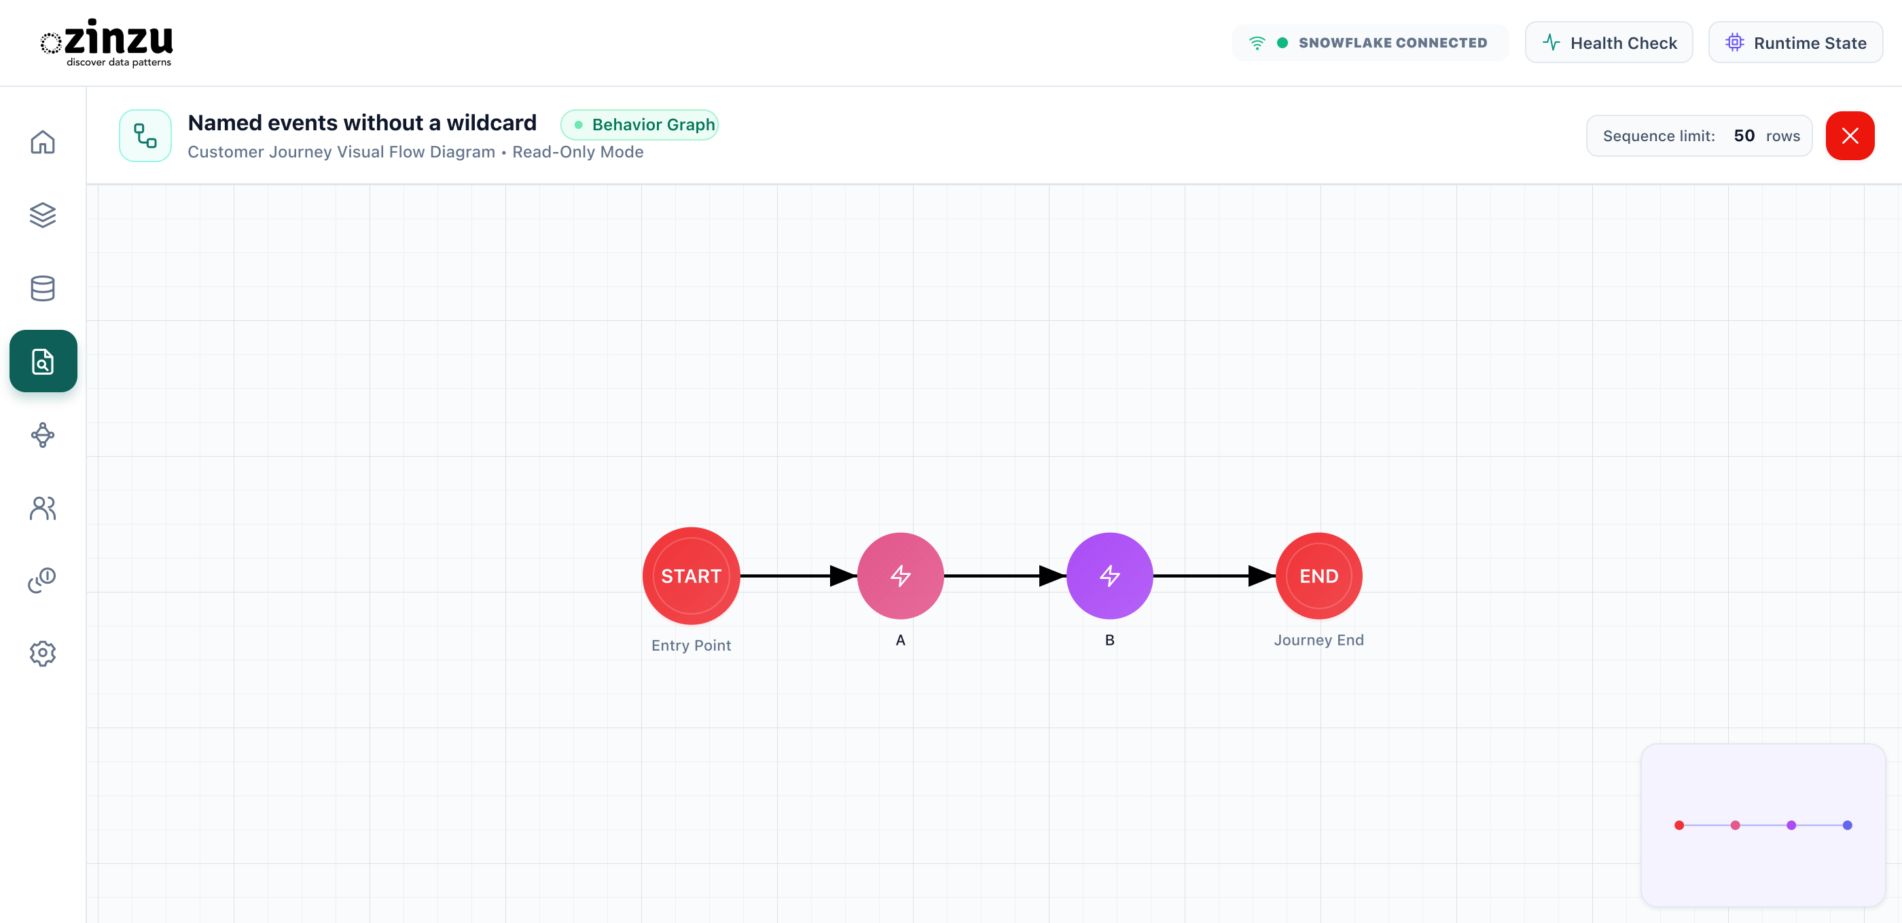Click the 'Named events without a wildcard' title
This screenshot has height=923, width=1902.
click(x=362, y=122)
